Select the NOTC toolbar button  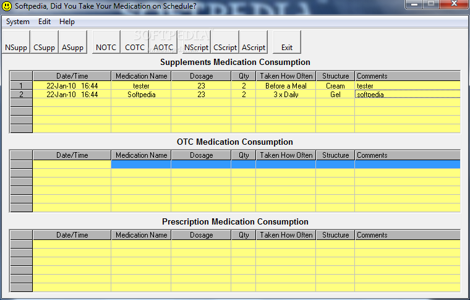tap(106, 42)
